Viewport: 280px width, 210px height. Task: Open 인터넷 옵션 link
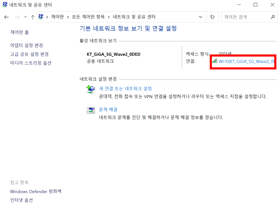pos(22,200)
